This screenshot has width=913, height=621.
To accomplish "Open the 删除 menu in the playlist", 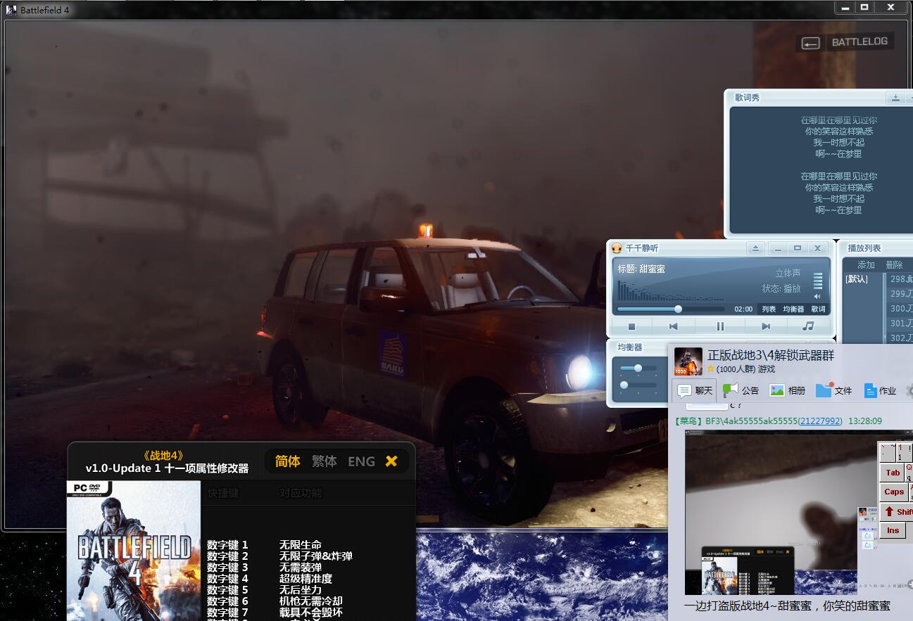I will click(x=894, y=265).
